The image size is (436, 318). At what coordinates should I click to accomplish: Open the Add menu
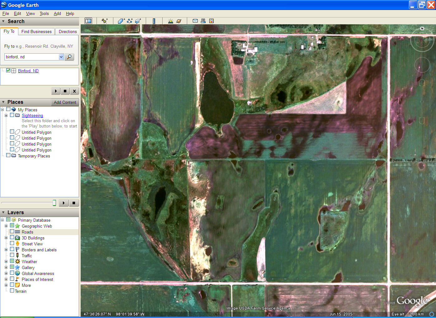point(57,13)
